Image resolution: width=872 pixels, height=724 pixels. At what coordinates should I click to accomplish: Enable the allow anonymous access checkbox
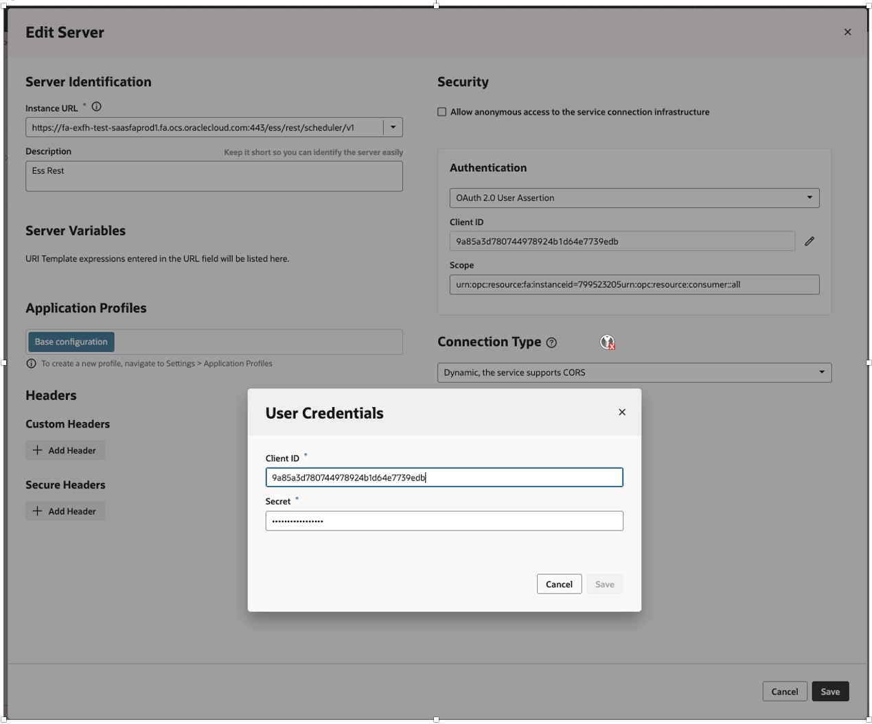tap(442, 112)
